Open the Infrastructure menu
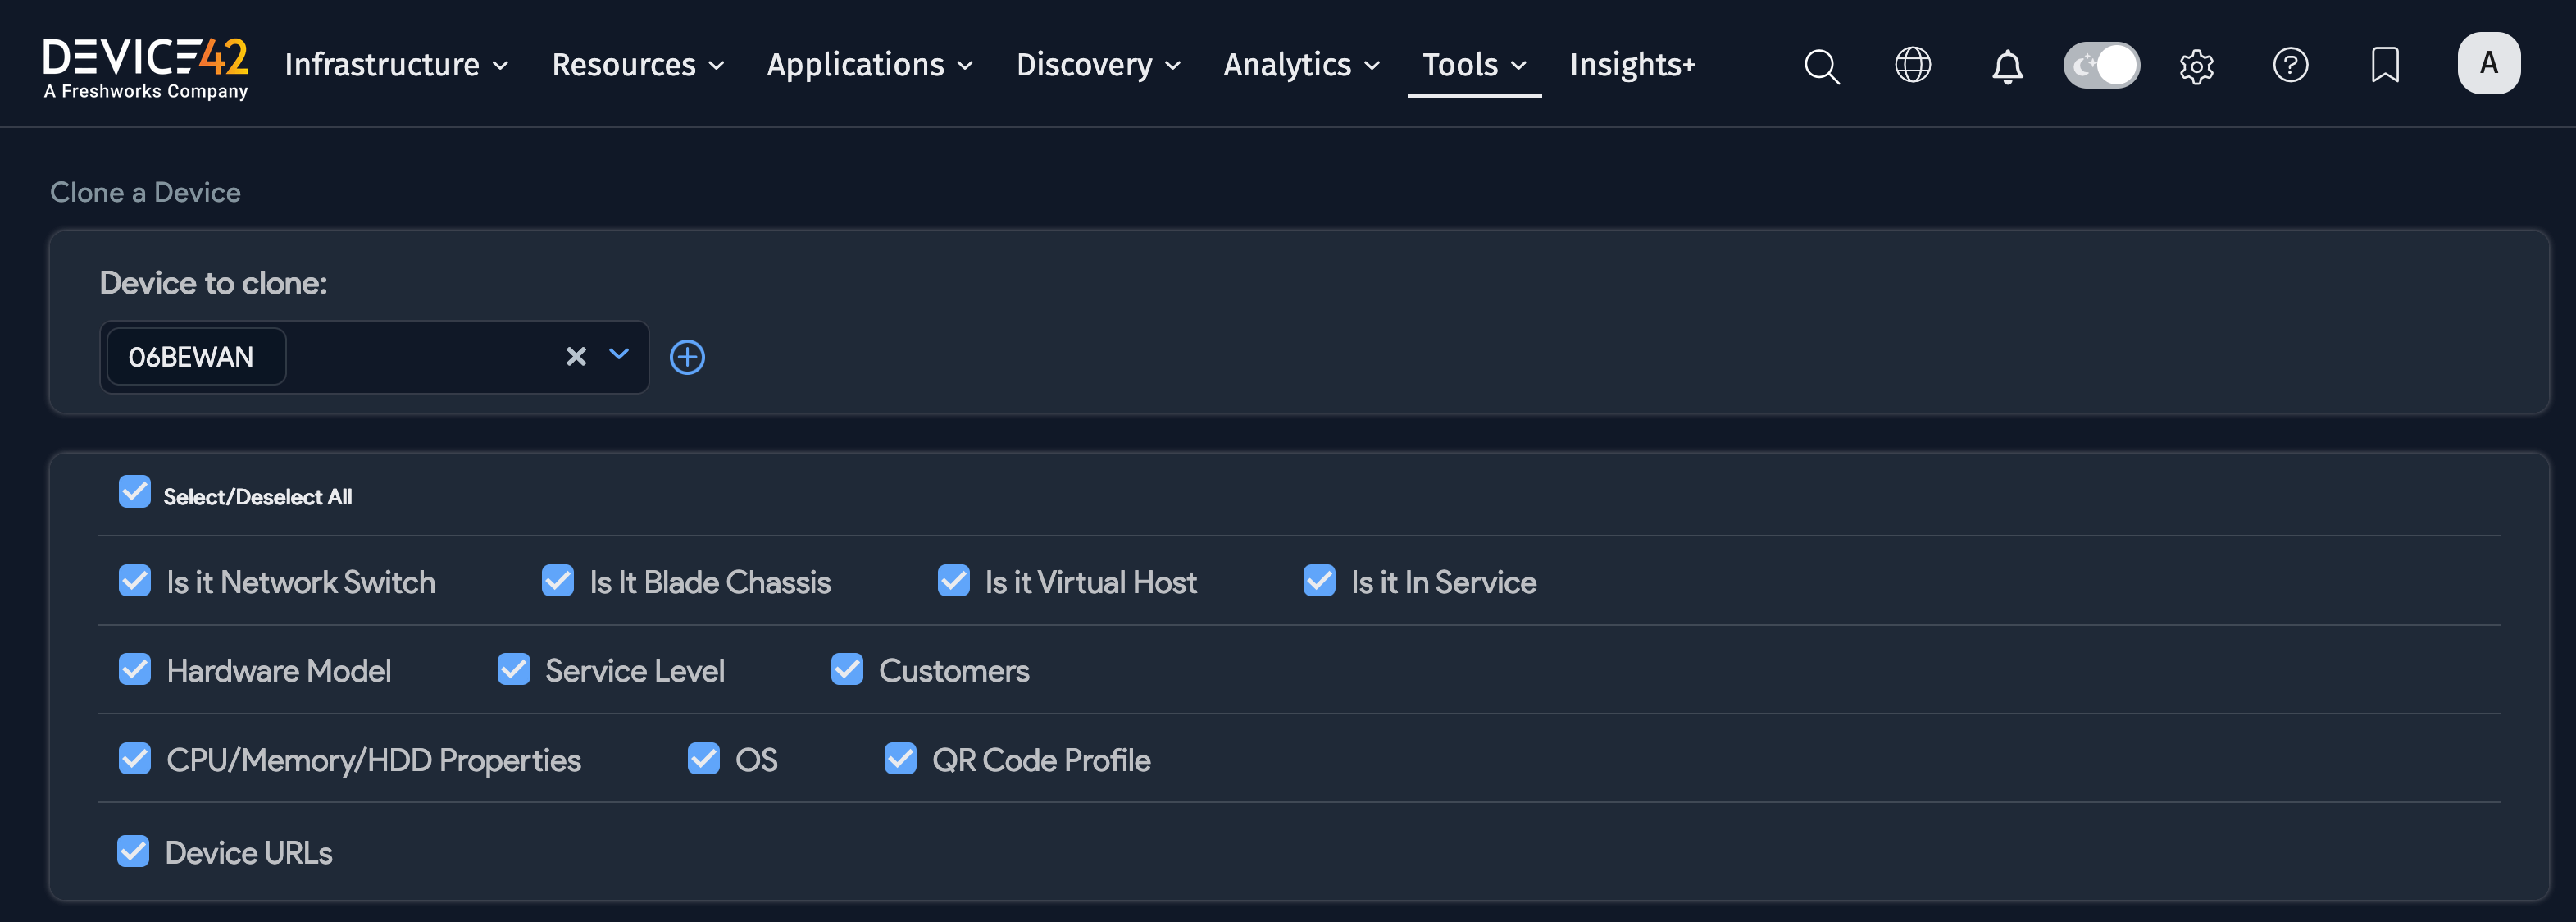 tap(396, 65)
